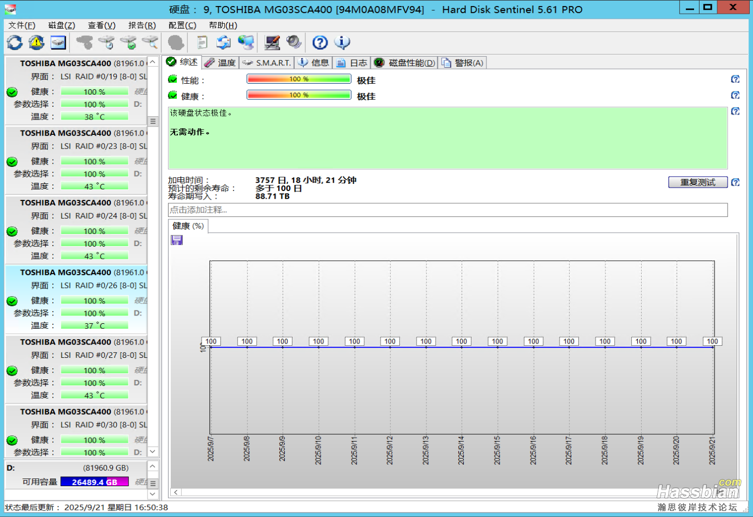The image size is (753, 517).
Task: Click green check icon of RAID #0/19 disk
Action: click(x=12, y=92)
